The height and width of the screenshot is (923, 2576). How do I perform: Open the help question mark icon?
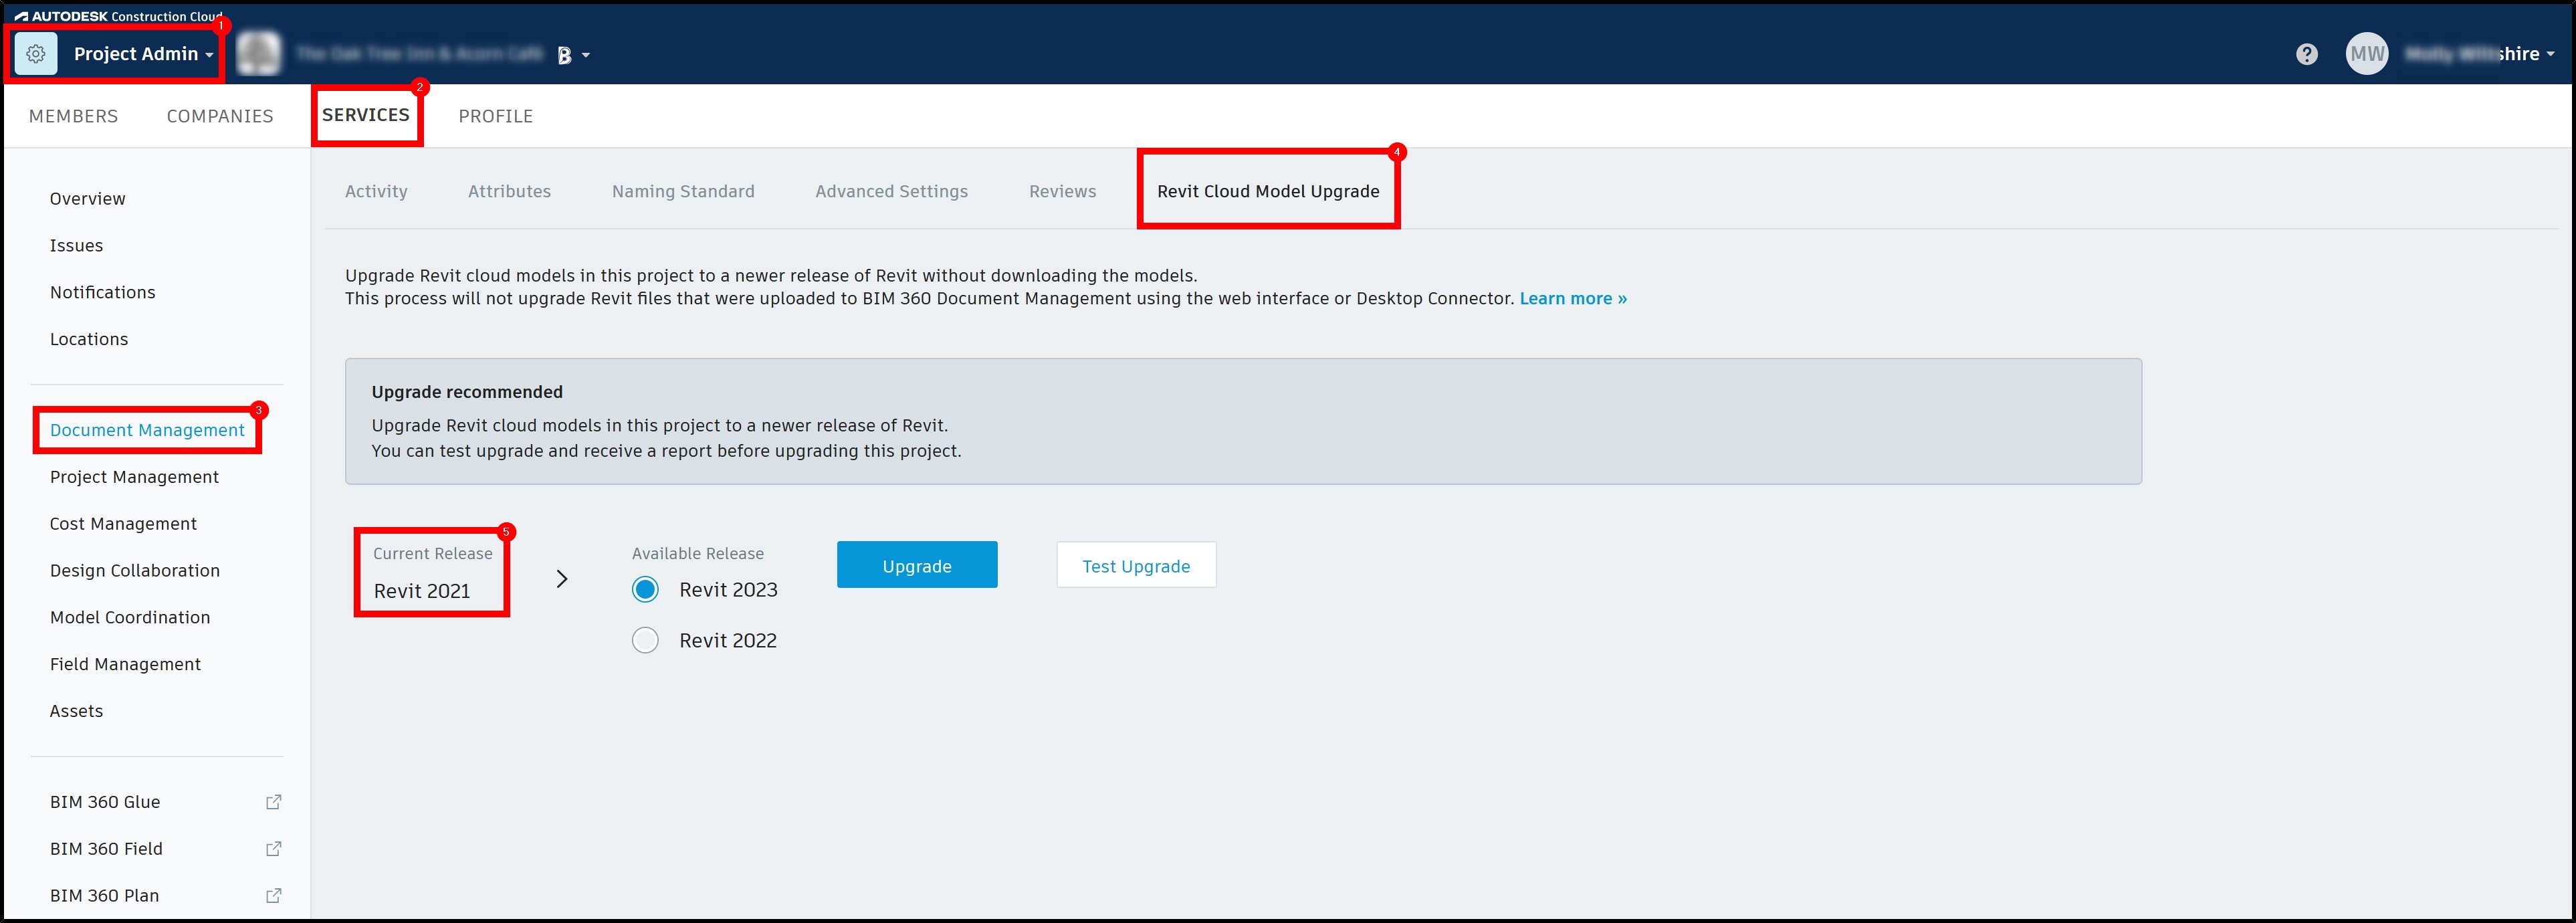[2307, 53]
